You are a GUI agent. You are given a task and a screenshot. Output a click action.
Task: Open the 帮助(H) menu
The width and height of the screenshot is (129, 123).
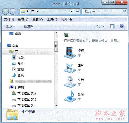[x=66, y=19]
